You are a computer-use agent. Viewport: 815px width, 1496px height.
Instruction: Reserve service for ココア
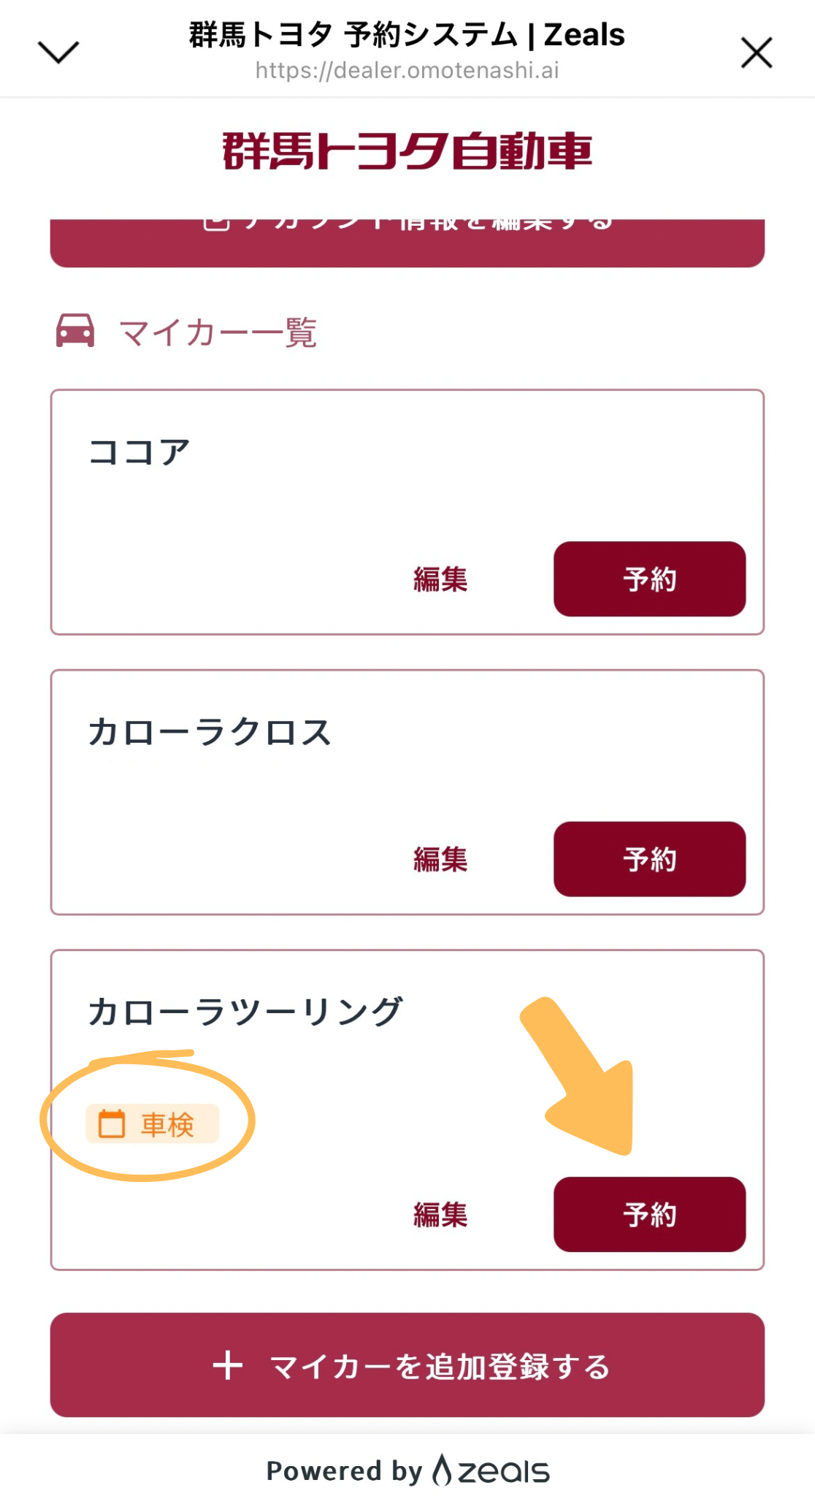[x=649, y=579]
